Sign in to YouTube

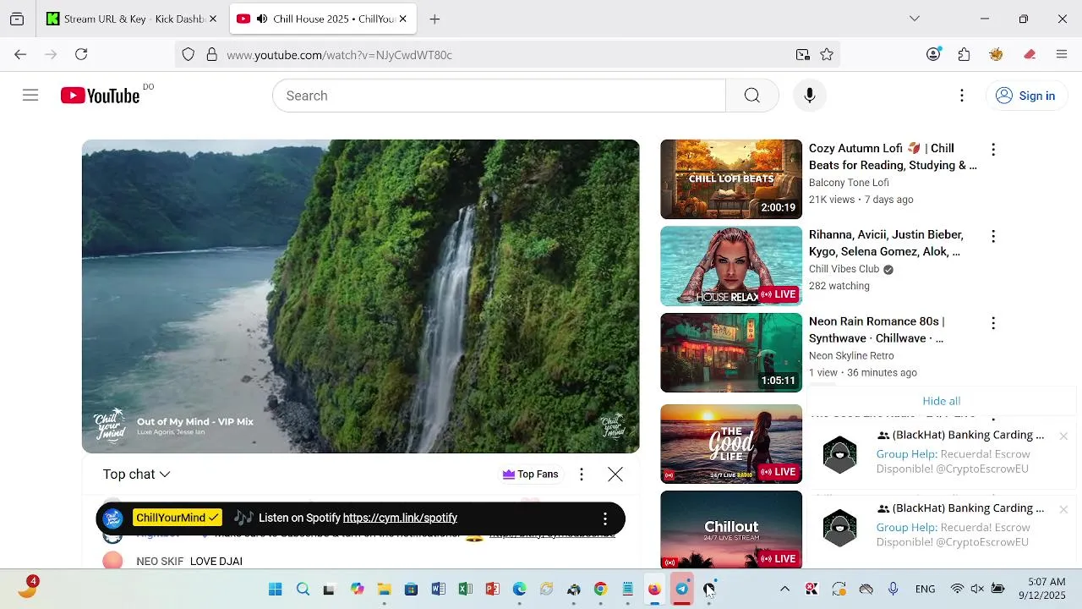point(1025,96)
